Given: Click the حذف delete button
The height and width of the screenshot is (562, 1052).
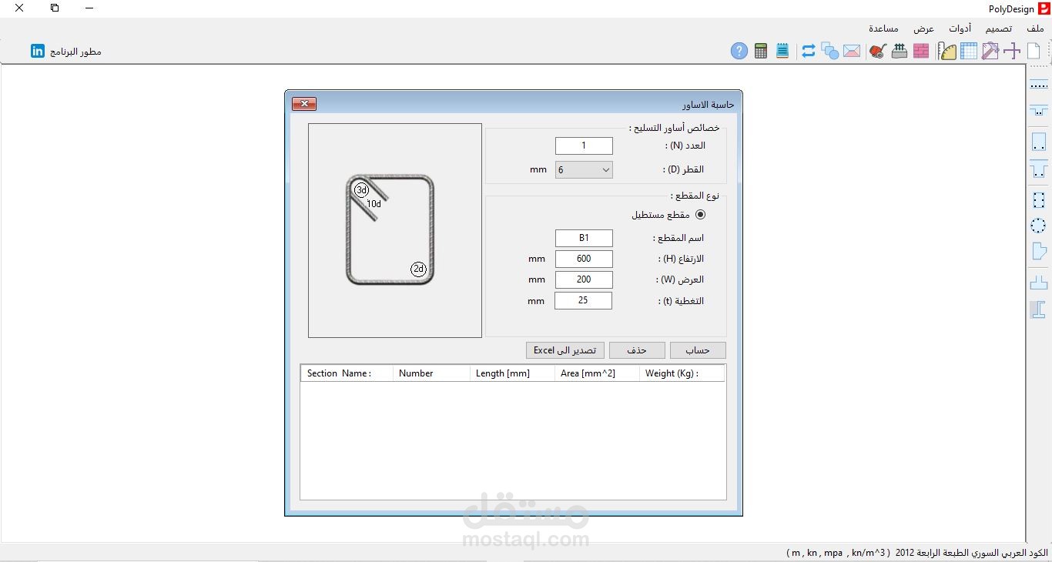Looking at the screenshot, I should (x=637, y=350).
